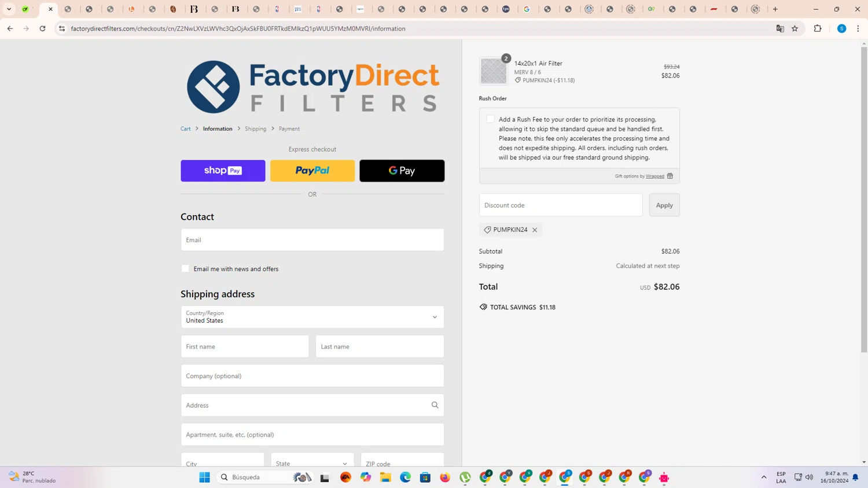Show hidden system tray icons
Screen dimensions: 868x488
point(764,477)
